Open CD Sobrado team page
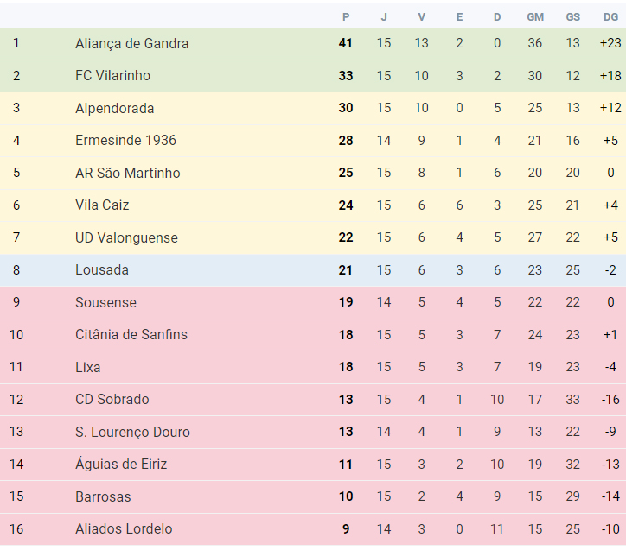 point(112,400)
